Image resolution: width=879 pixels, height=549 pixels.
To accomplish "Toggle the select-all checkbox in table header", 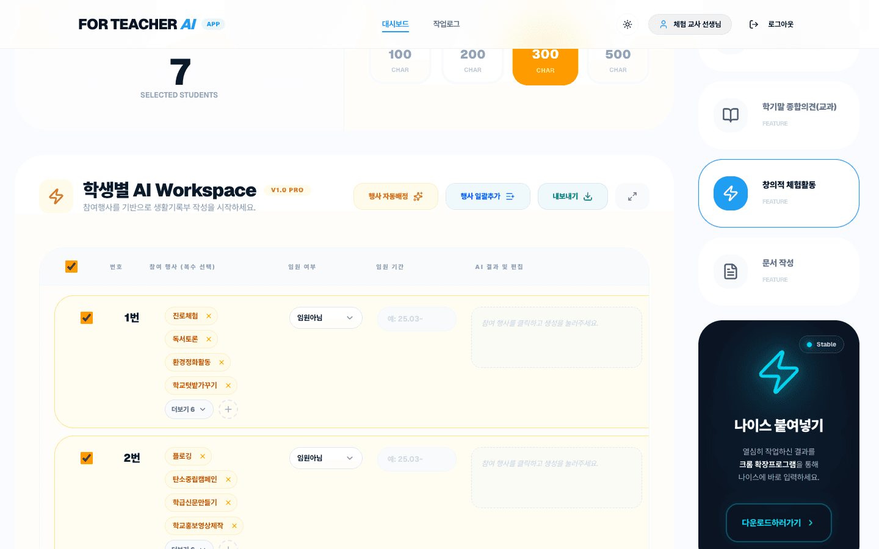I will click(x=71, y=267).
